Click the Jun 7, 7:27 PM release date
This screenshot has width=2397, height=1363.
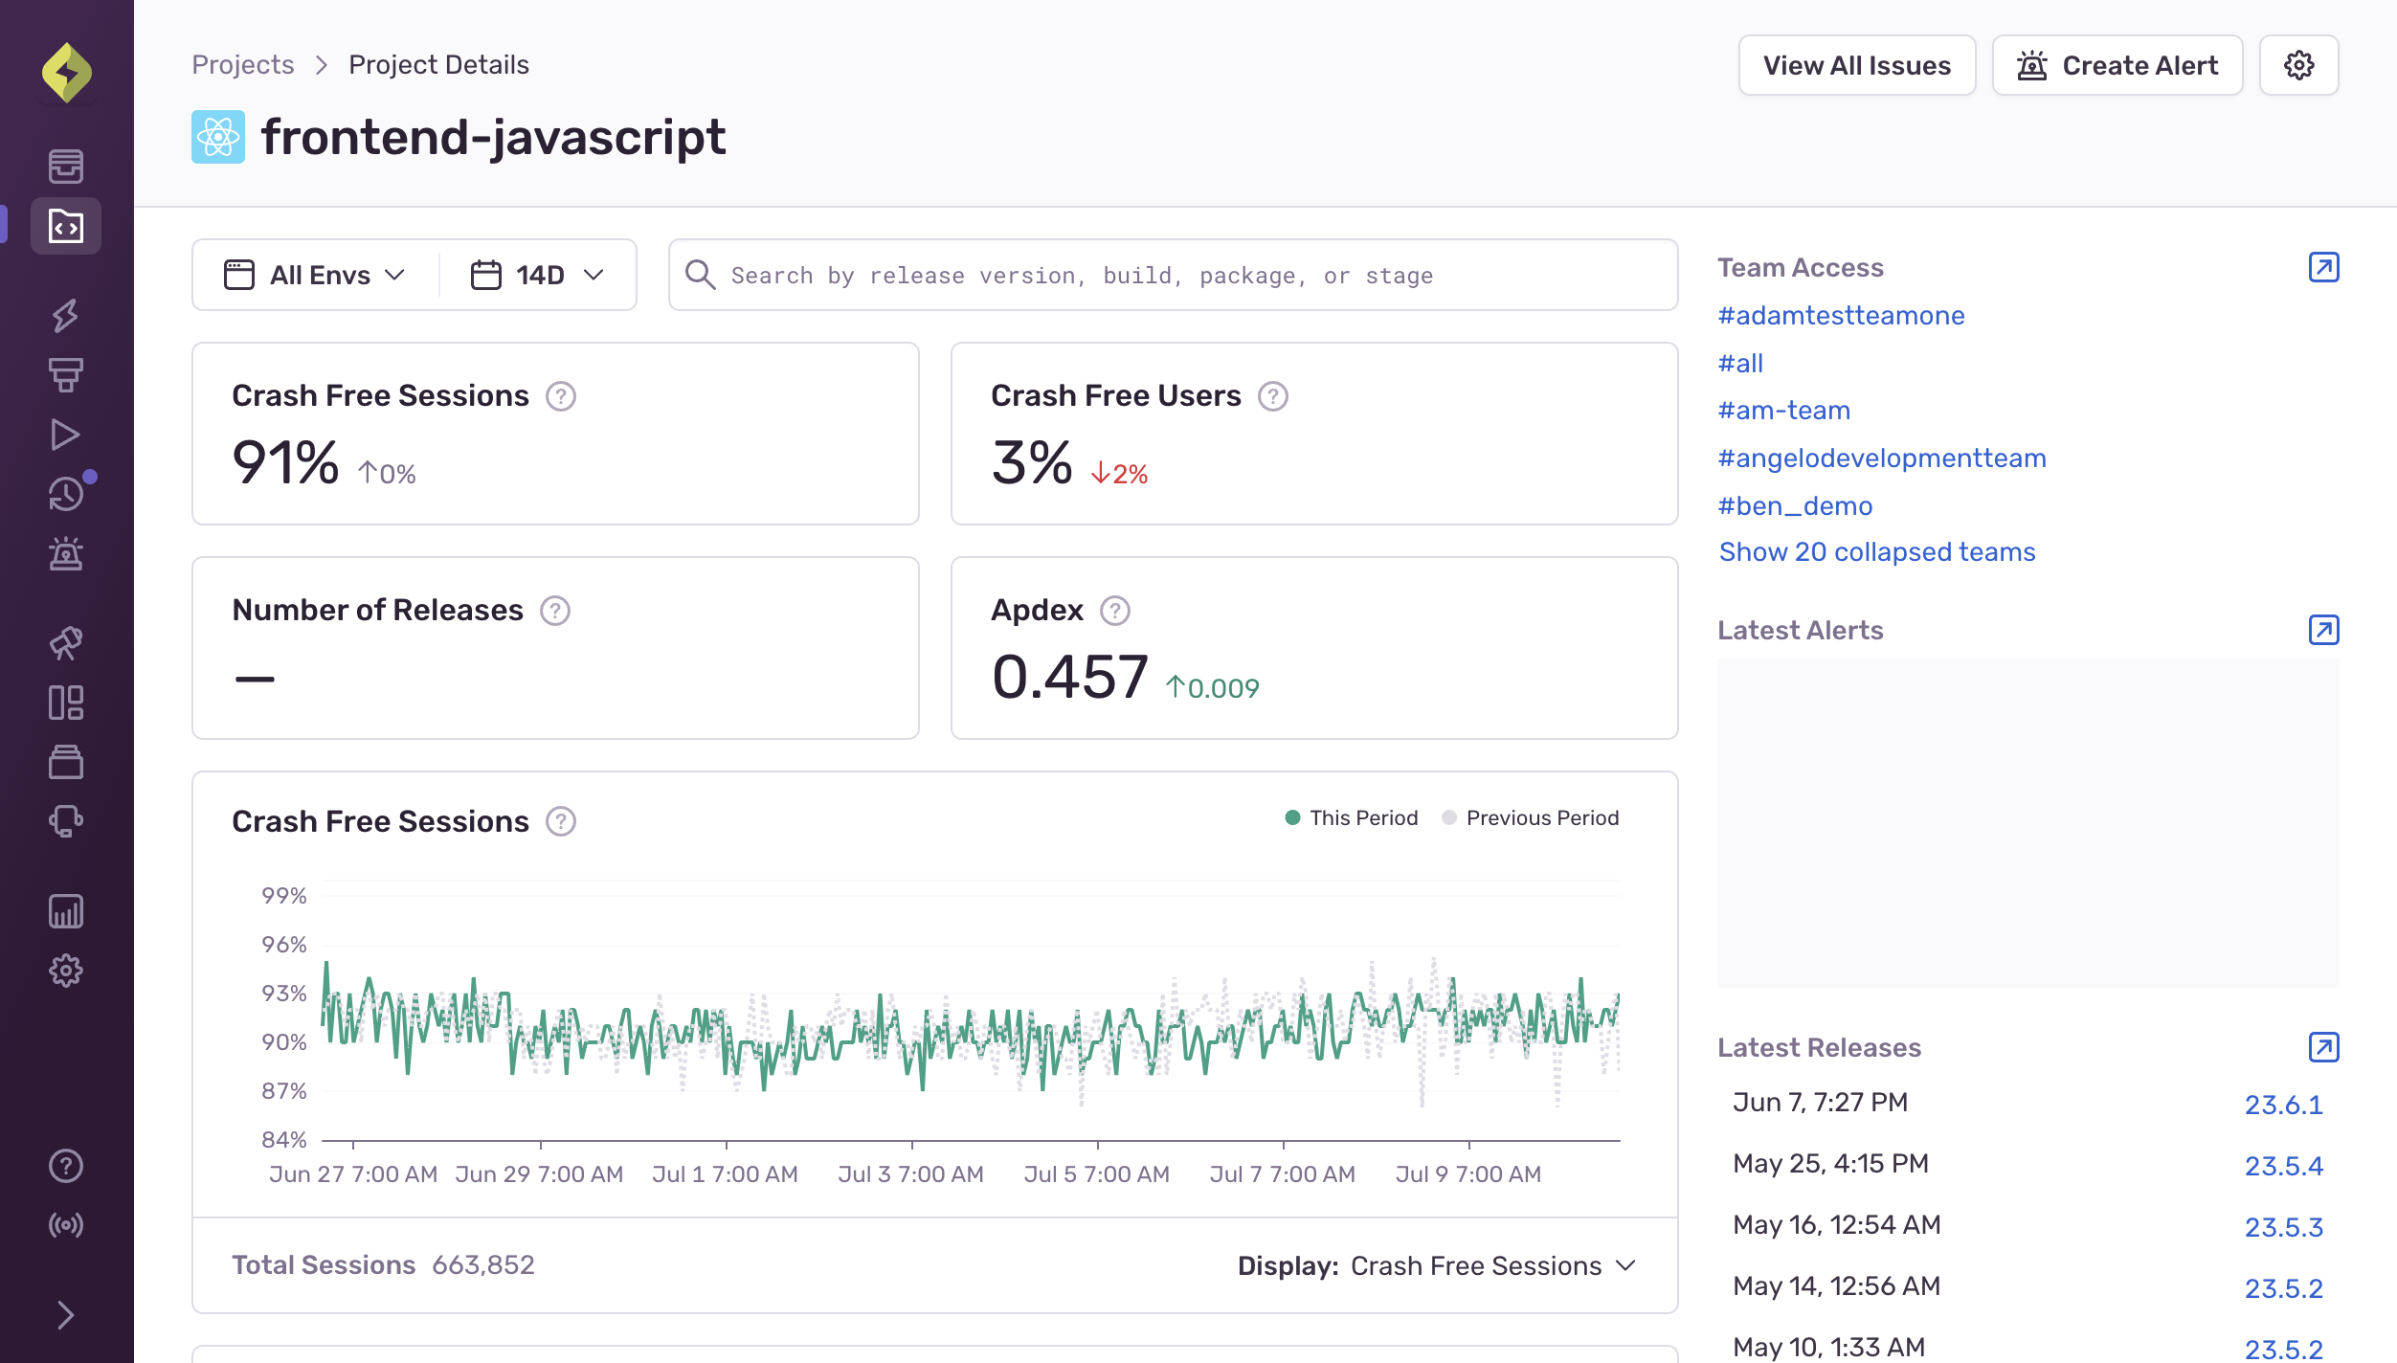click(x=1820, y=1102)
